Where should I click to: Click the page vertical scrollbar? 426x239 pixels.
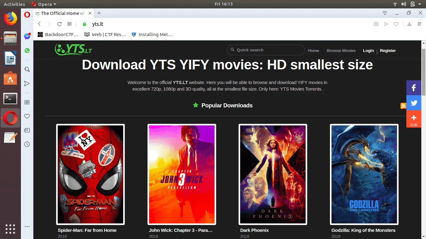[x=424, y=72]
